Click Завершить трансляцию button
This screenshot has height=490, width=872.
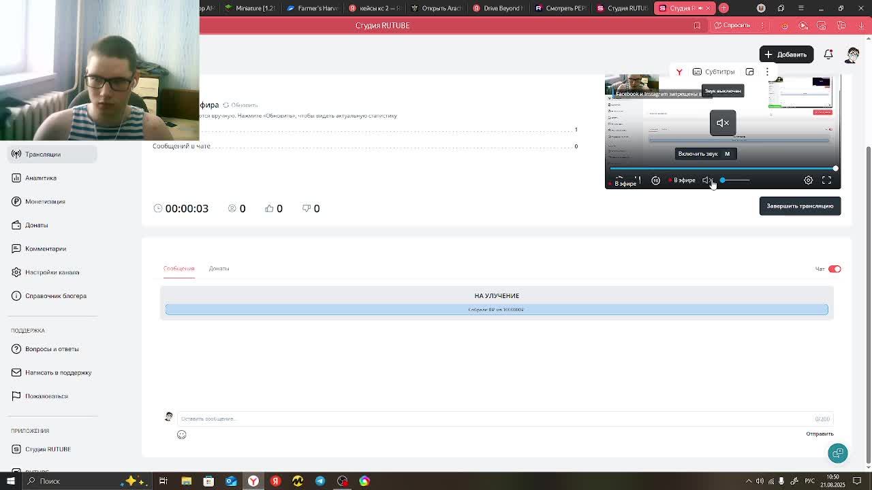pyautogui.click(x=800, y=206)
